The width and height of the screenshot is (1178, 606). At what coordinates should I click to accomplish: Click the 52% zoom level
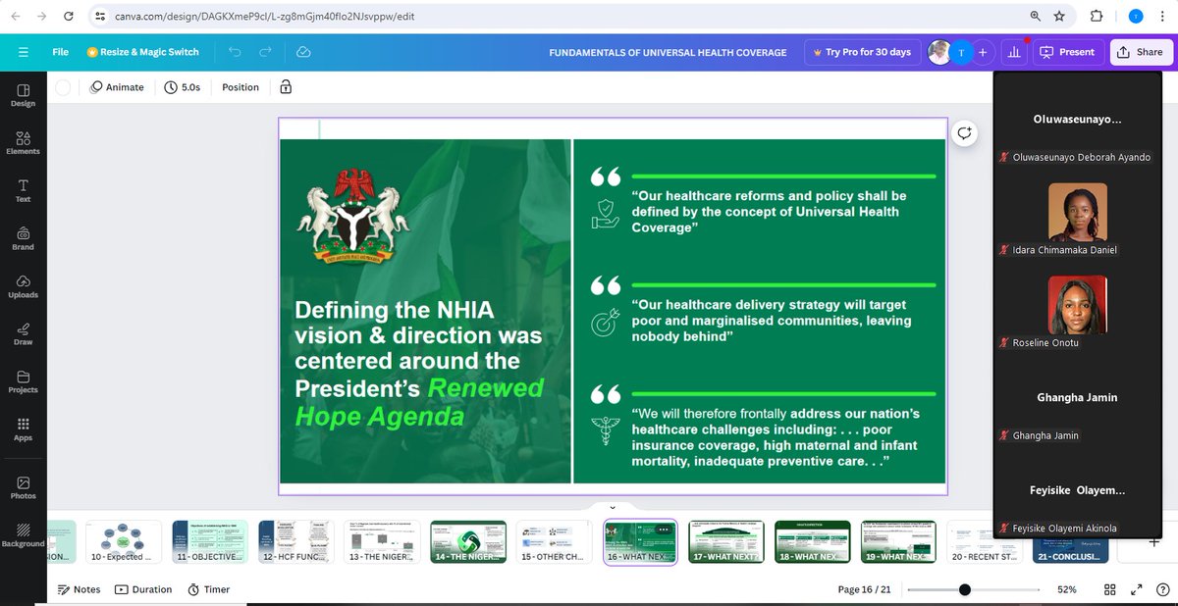pyautogui.click(x=1066, y=589)
